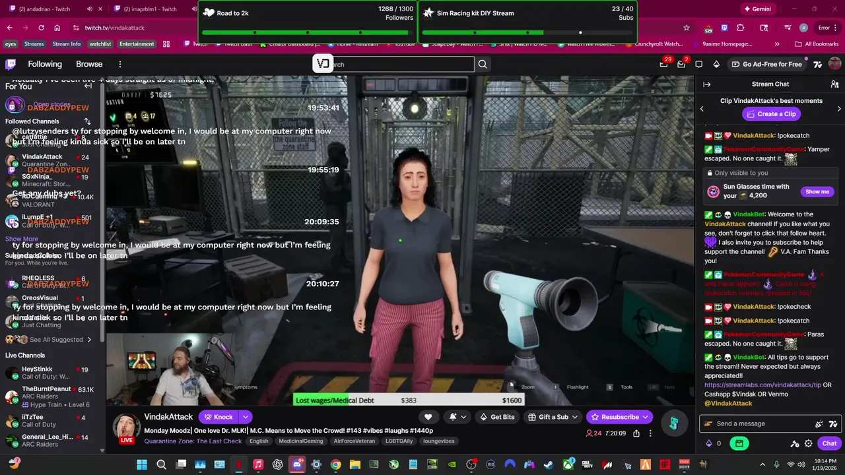The width and height of the screenshot is (845, 475).
Task: Sort the Followed Channels list
Action: pyautogui.click(x=86, y=121)
